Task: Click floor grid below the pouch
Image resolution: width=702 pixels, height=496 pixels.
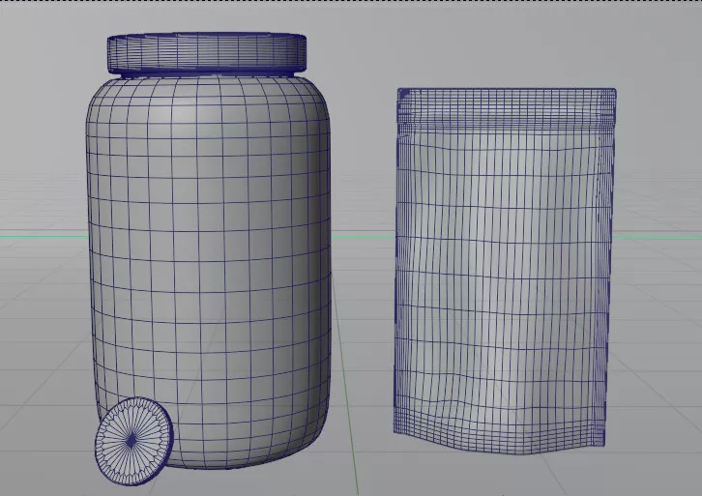Action: (503, 474)
